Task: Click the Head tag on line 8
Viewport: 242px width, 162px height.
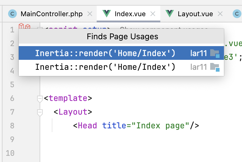Action: point(87,126)
